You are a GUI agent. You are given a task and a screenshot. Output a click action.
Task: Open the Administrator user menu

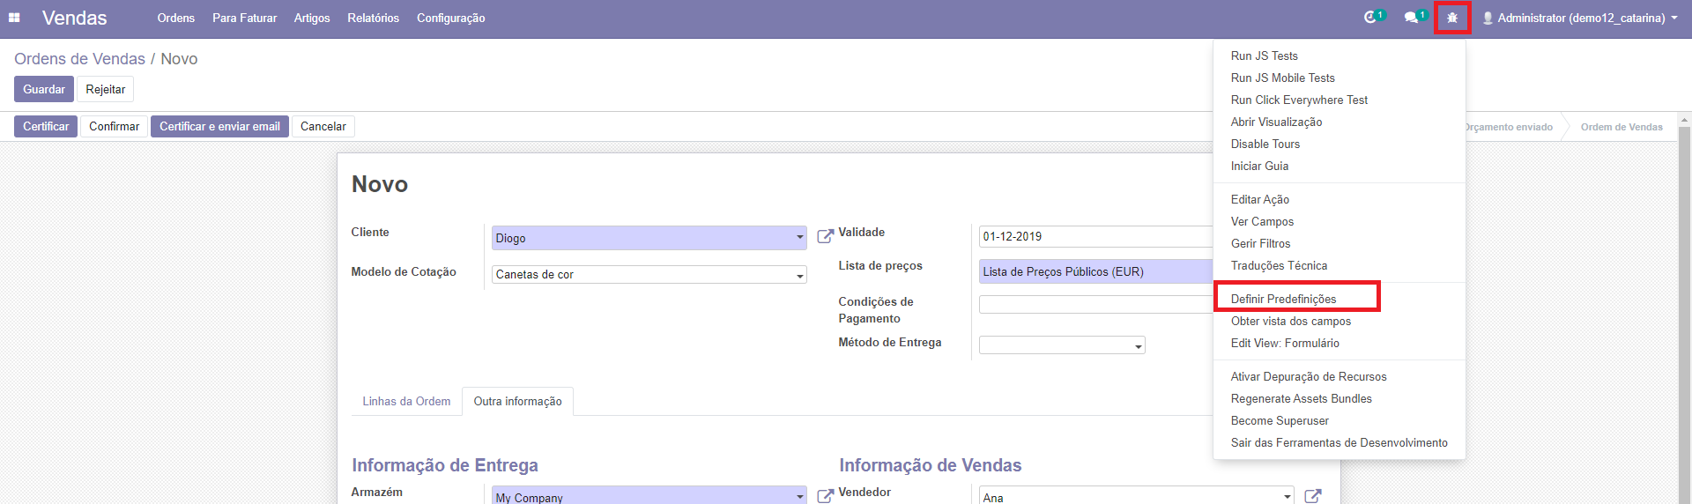pyautogui.click(x=1579, y=18)
